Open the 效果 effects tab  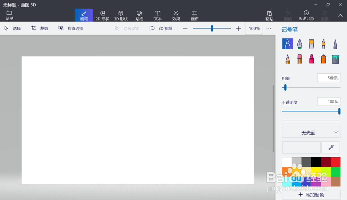[x=176, y=15]
